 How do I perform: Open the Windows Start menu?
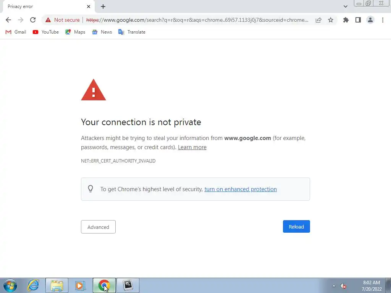(x=10, y=285)
